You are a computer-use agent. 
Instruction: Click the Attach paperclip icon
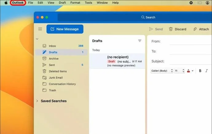(195, 29)
